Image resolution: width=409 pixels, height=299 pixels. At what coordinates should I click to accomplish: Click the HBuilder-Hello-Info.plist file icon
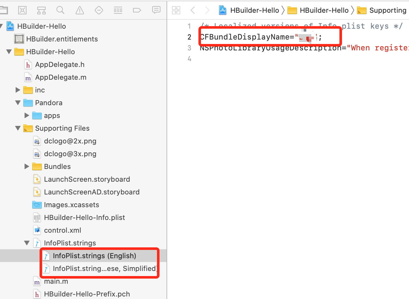(x=37, y=217)
